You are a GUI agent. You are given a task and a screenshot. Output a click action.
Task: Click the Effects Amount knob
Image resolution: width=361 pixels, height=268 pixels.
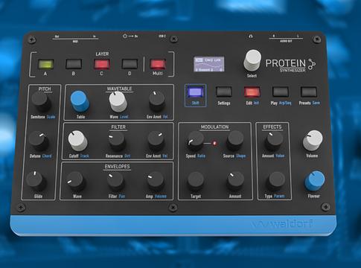click(274, 141)
